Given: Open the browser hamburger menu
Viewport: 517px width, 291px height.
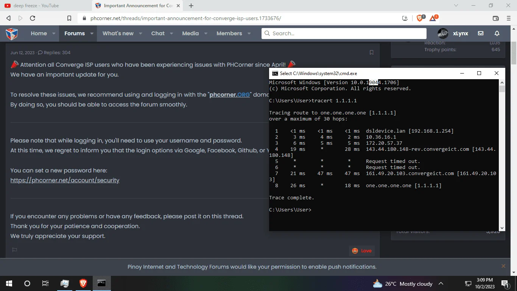Looking at the screenshot, I should pyautogui.click(x=508, y=18).
